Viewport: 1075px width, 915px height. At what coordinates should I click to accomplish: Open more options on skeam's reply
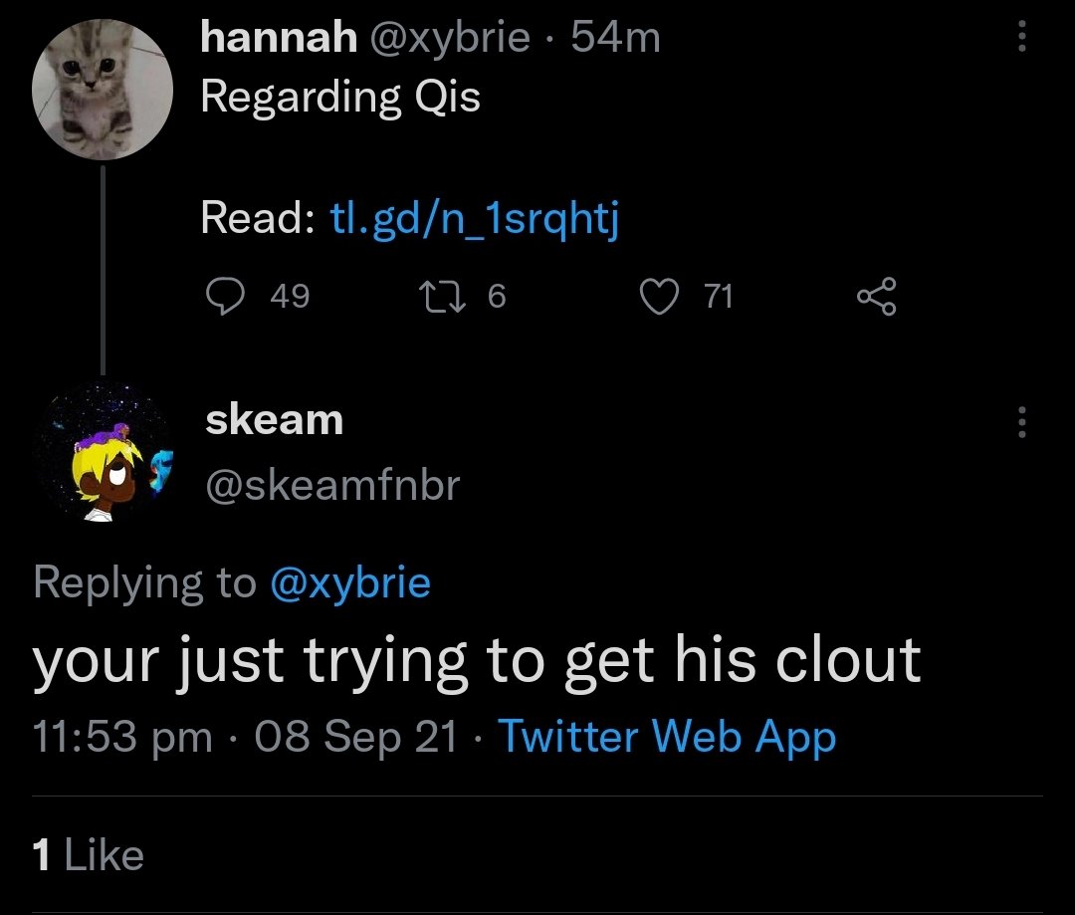coord(1019,421)
